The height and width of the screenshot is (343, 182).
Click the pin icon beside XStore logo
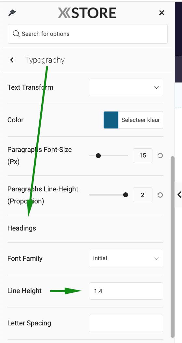12,13
